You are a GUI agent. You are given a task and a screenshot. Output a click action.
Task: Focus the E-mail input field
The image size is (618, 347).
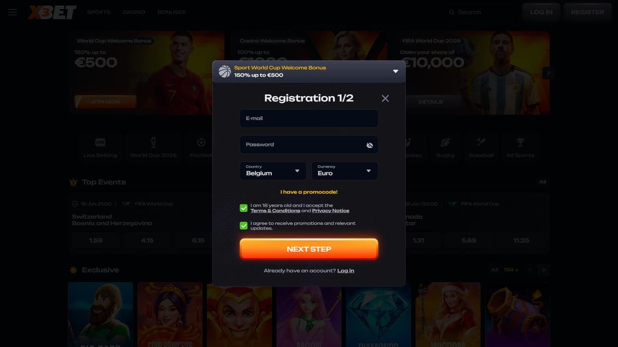point(309,118)
